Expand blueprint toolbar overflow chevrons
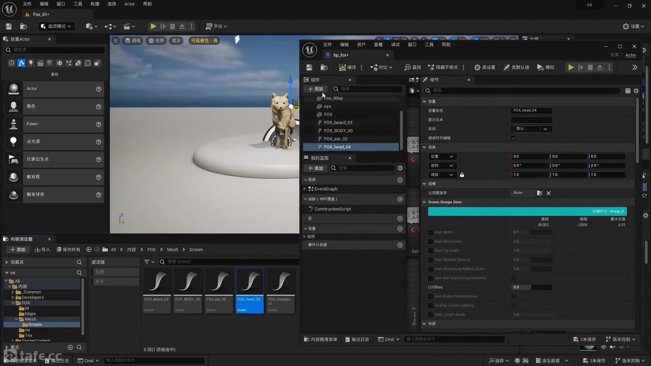The image size is (651, 366). (635, 67)
